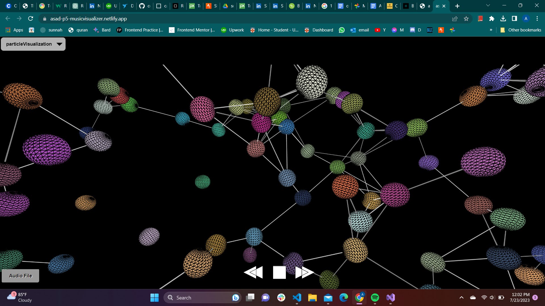
Task: Show more bookmarks chevron
Action: point(491,30)
